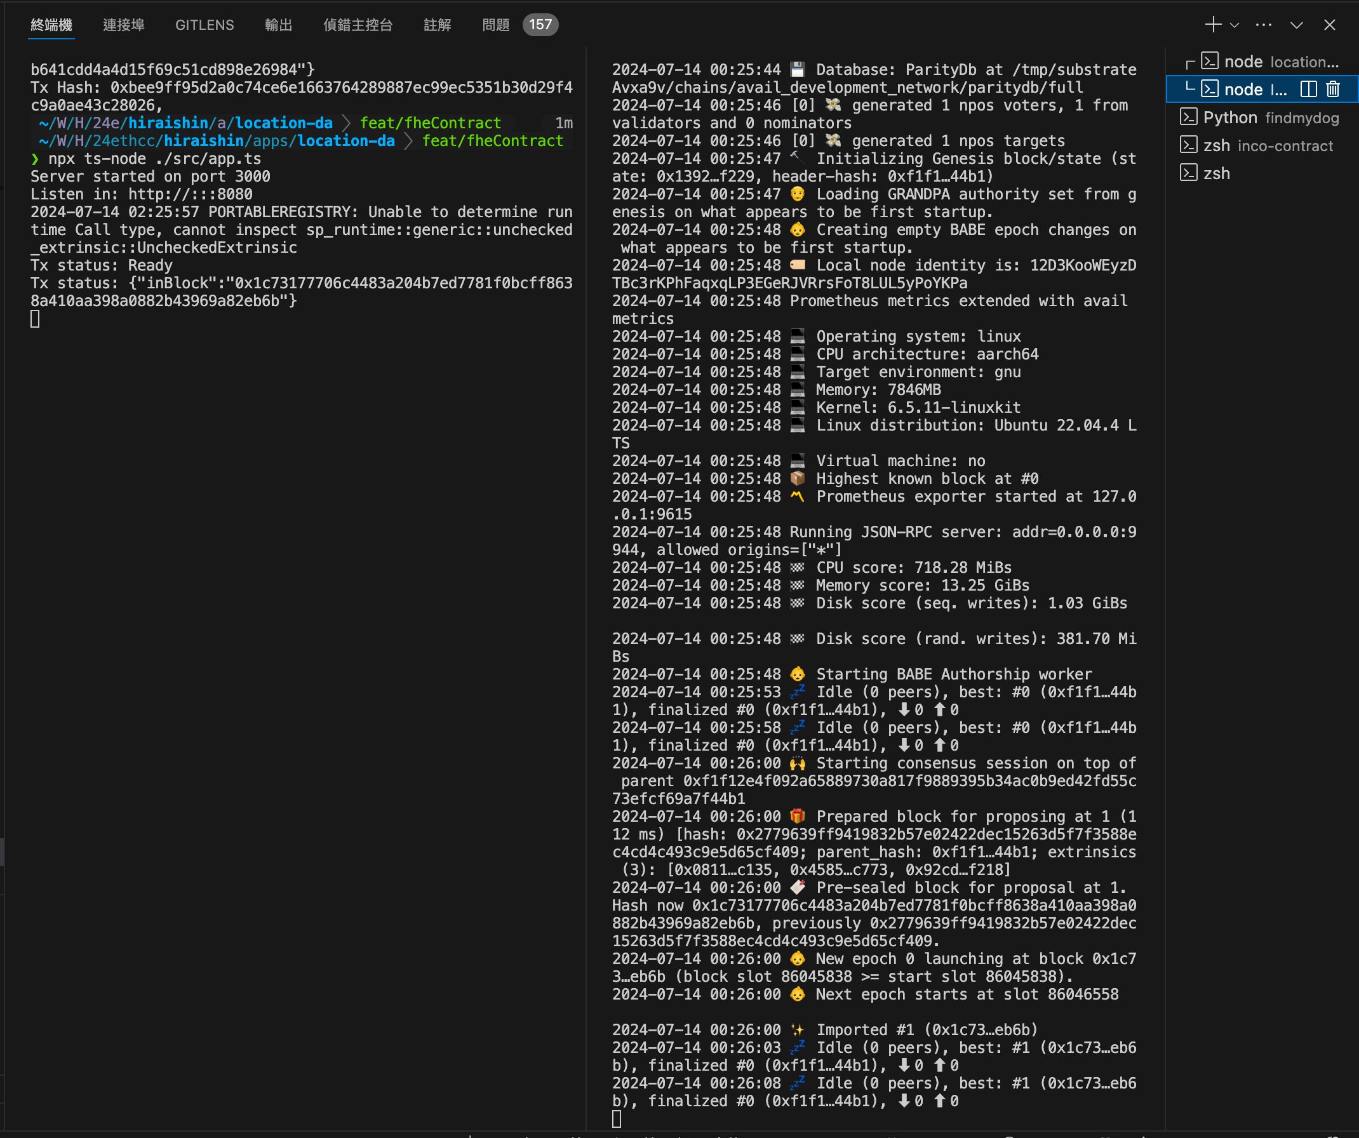Click 'Highest known block at #0' log line
Screen dimensions: 1359x1138
tap(825, 479)
